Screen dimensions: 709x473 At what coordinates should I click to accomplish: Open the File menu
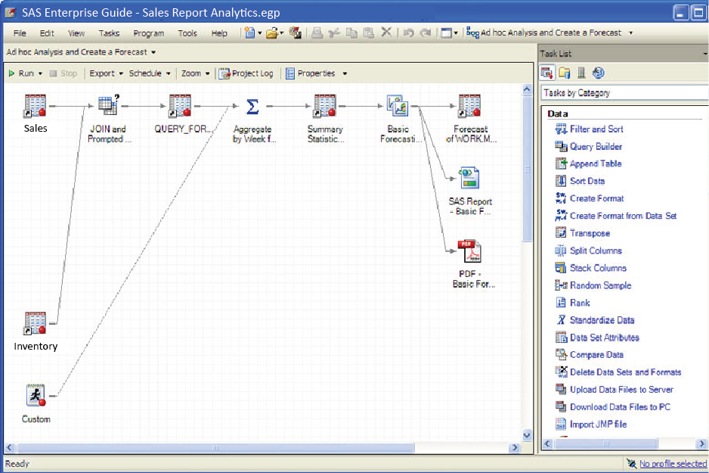[20, 33]
